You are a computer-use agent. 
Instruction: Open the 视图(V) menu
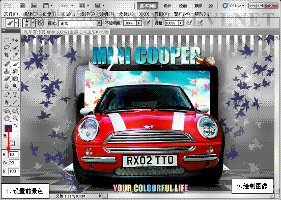point(161,14)
